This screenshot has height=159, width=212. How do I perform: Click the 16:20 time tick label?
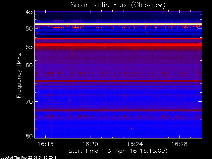[90, 144]
